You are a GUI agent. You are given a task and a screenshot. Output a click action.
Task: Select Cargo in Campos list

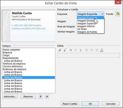[29, 55]
